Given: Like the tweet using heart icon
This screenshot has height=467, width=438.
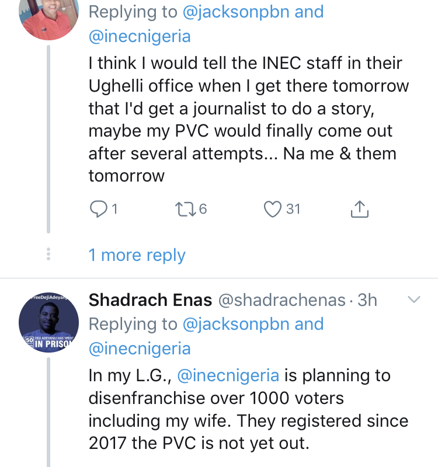Looking at the screenshot, I should (272, 209).
